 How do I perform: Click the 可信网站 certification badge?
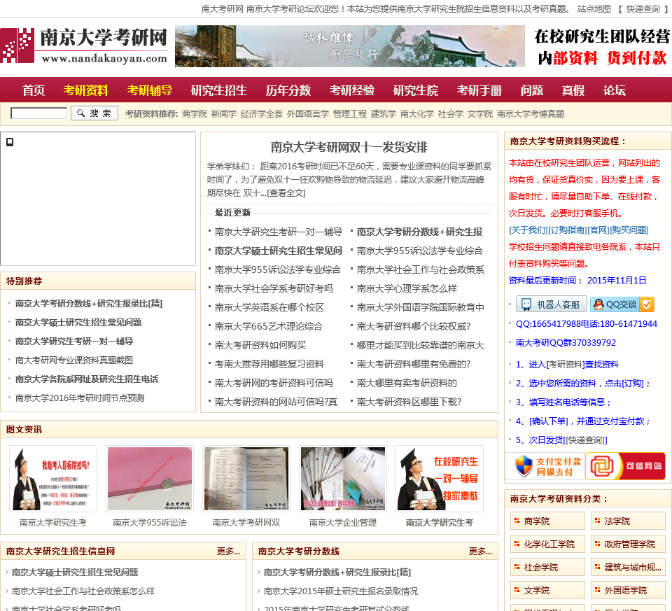coord(626,466)
